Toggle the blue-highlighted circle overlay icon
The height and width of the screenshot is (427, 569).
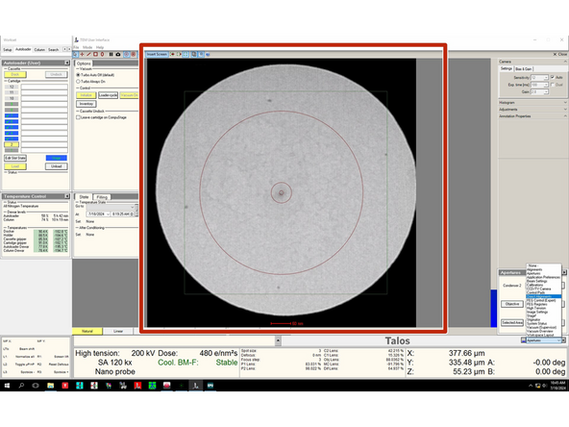127,54
